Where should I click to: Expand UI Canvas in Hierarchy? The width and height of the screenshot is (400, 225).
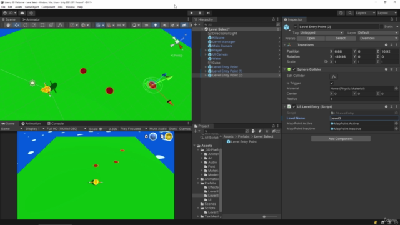206,54
